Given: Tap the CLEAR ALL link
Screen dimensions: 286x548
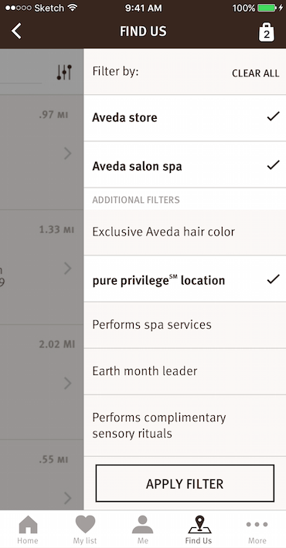Looking at the screenshot, I should coord(256,73).
